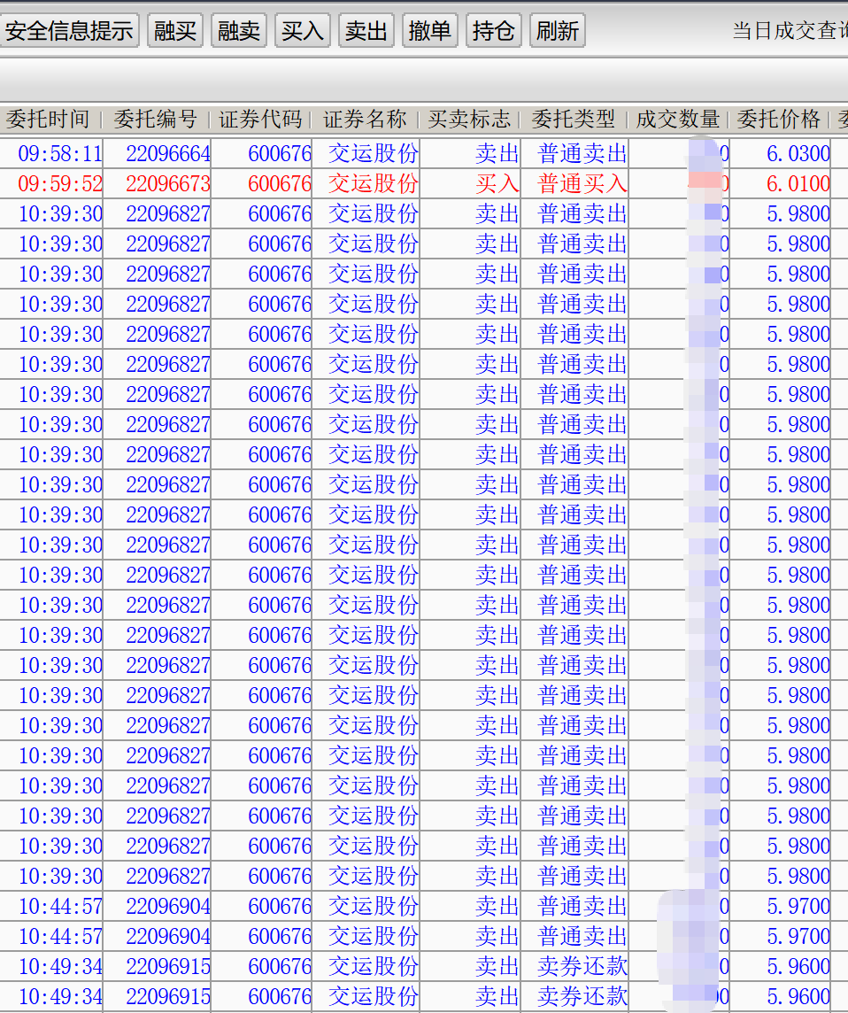Click the red 600676 code cell
This screenshot has height=1013, width=848.
[280, 184]
